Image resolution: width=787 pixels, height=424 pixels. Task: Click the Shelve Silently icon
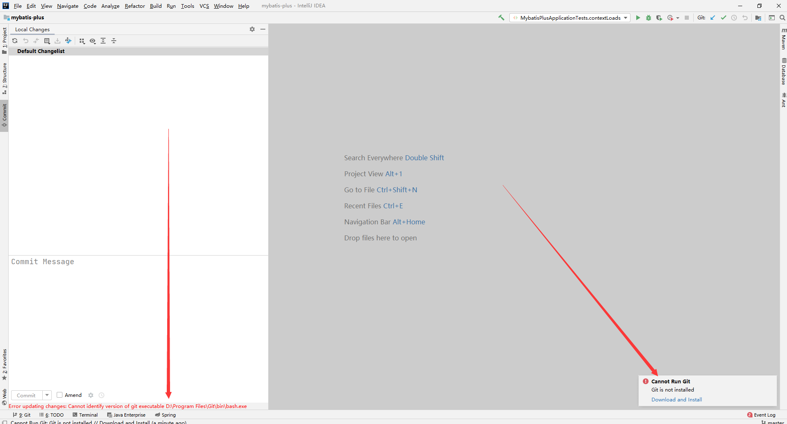[58, 41]
